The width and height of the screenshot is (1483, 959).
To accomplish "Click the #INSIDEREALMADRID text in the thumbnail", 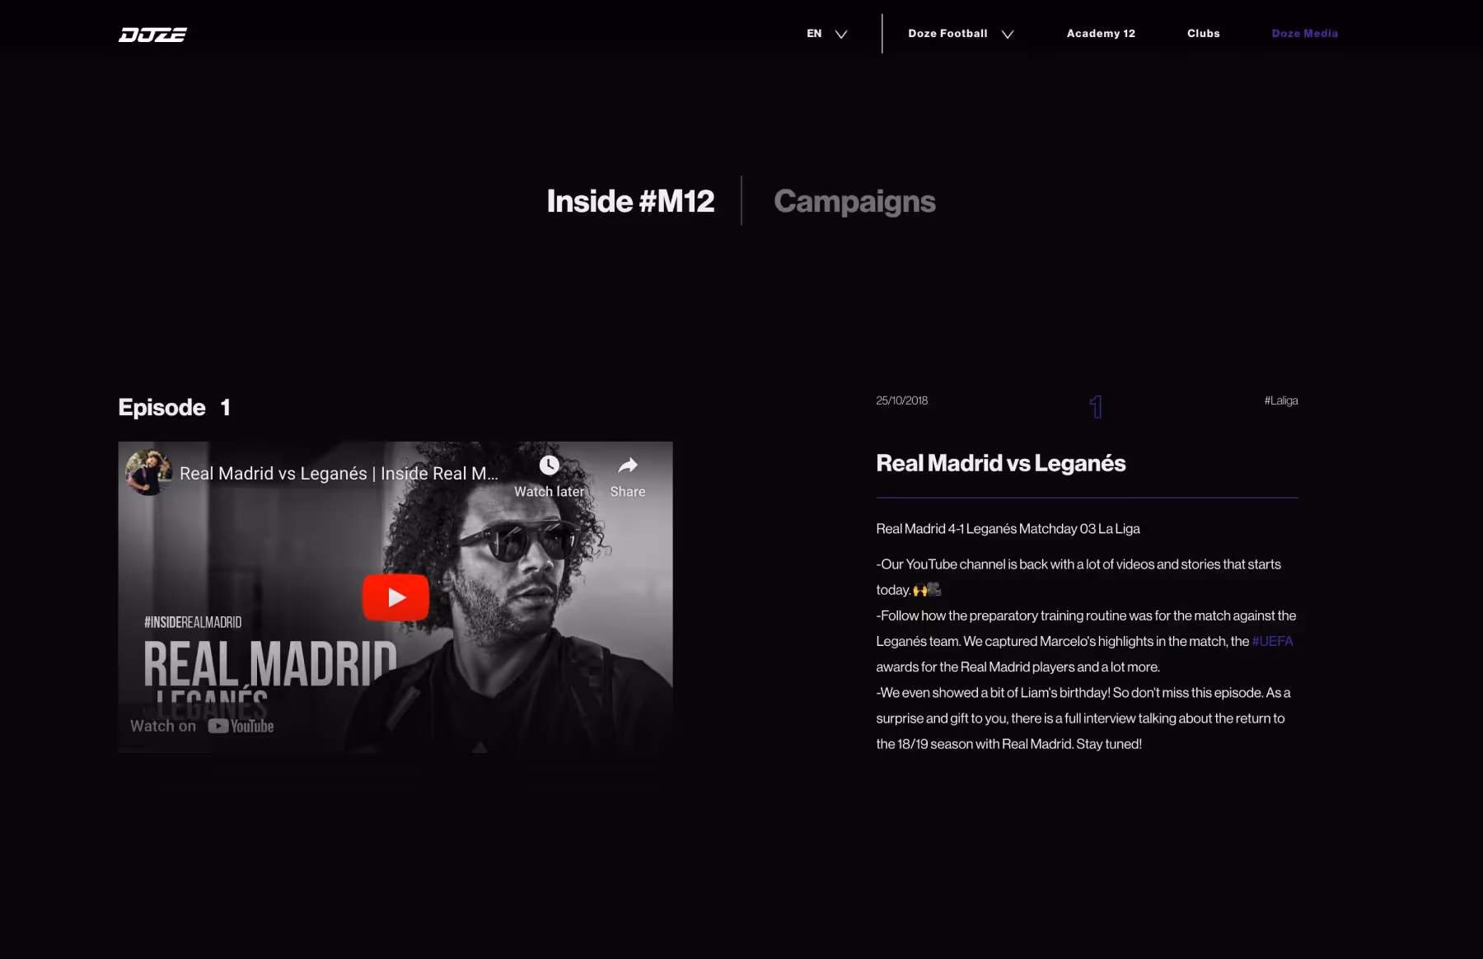I will 193,622.
